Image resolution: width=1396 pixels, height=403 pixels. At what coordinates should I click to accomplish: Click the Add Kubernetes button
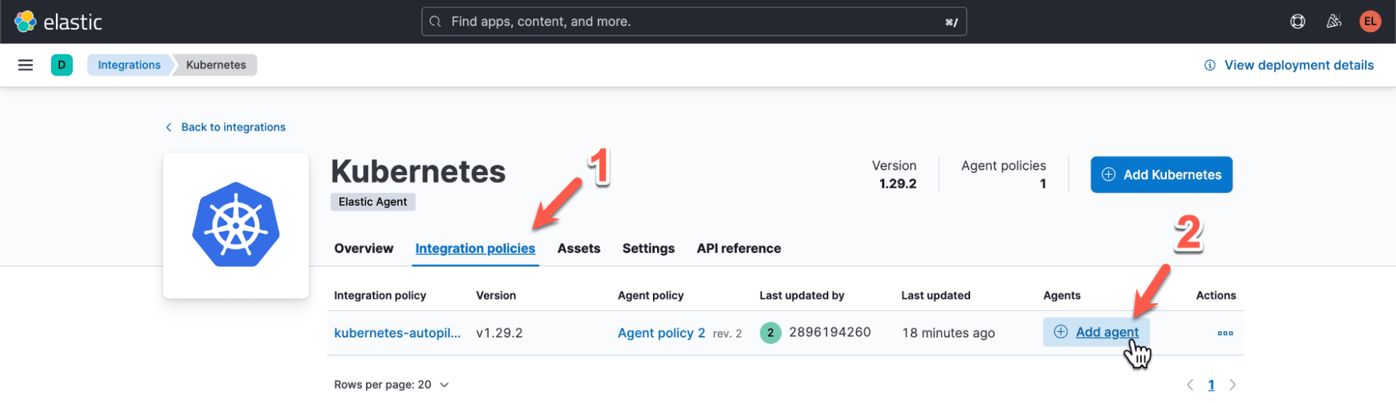[x=1161, y=175]
